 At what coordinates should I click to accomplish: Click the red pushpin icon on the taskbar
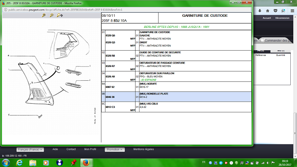pyautogui.click(x=74, y=163)
